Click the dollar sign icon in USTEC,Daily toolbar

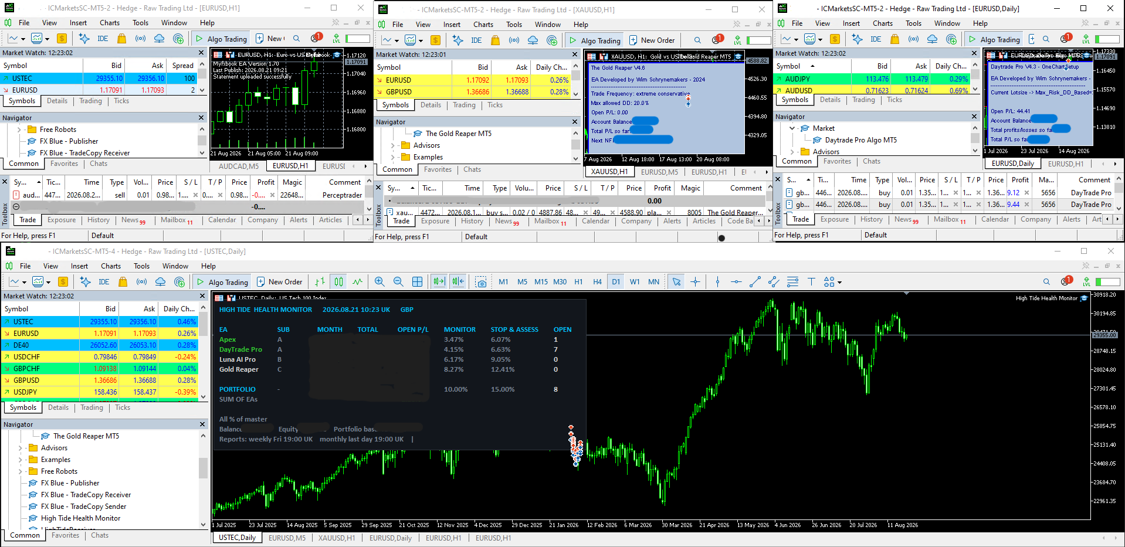(63, 282)
